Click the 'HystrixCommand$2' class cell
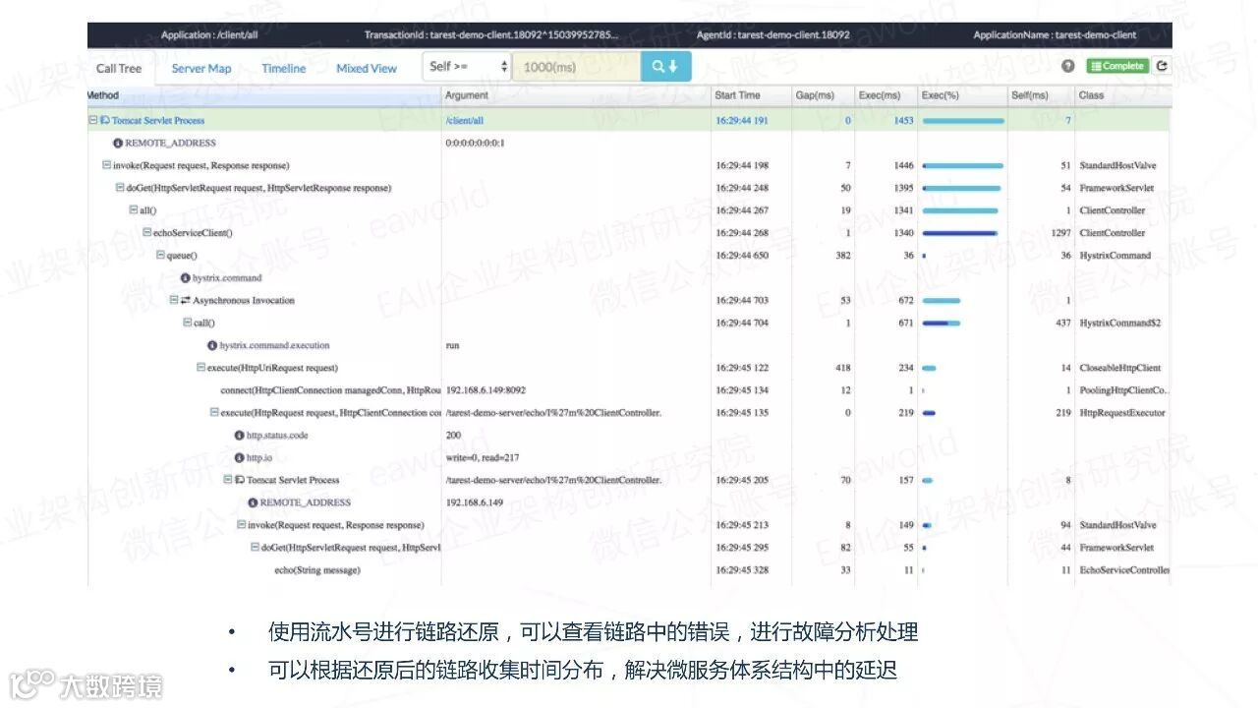Viewport: 1258px width, 708px height. pos(1120,323)
